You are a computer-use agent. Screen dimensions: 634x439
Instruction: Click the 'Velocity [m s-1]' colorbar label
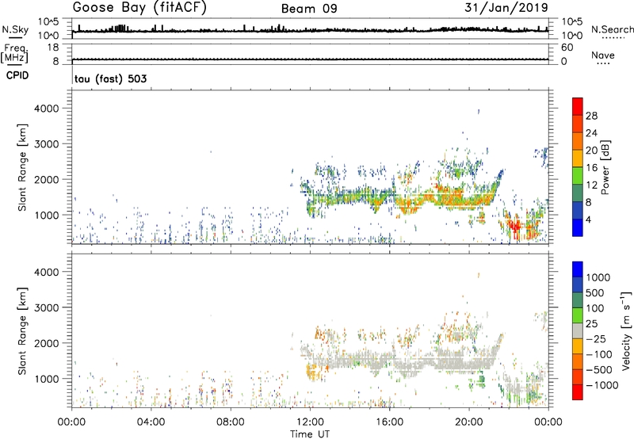click(x=626, y=331)
